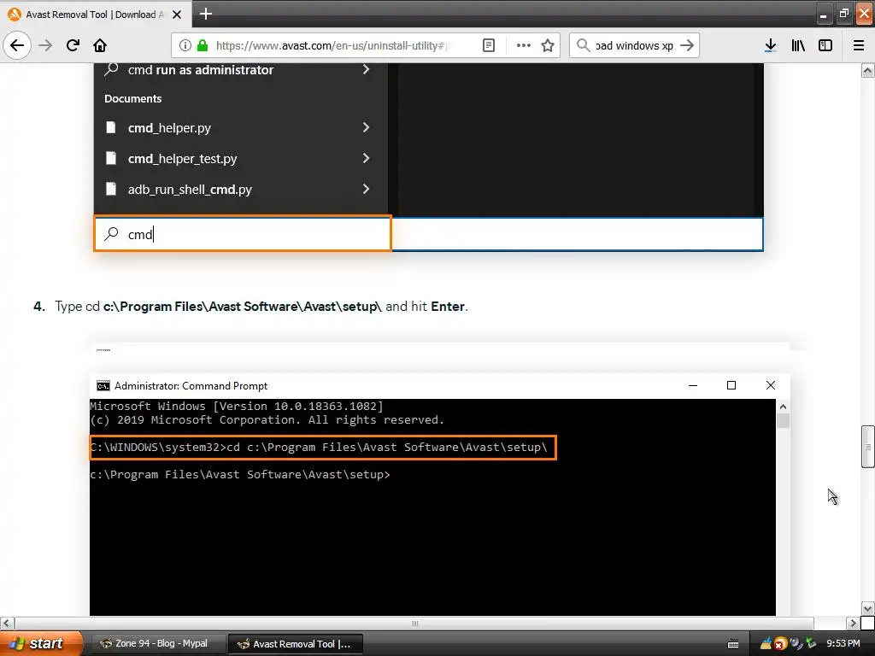875x656 pixels.
Task: Submit search with the arrow button
Action: (688, 45)
